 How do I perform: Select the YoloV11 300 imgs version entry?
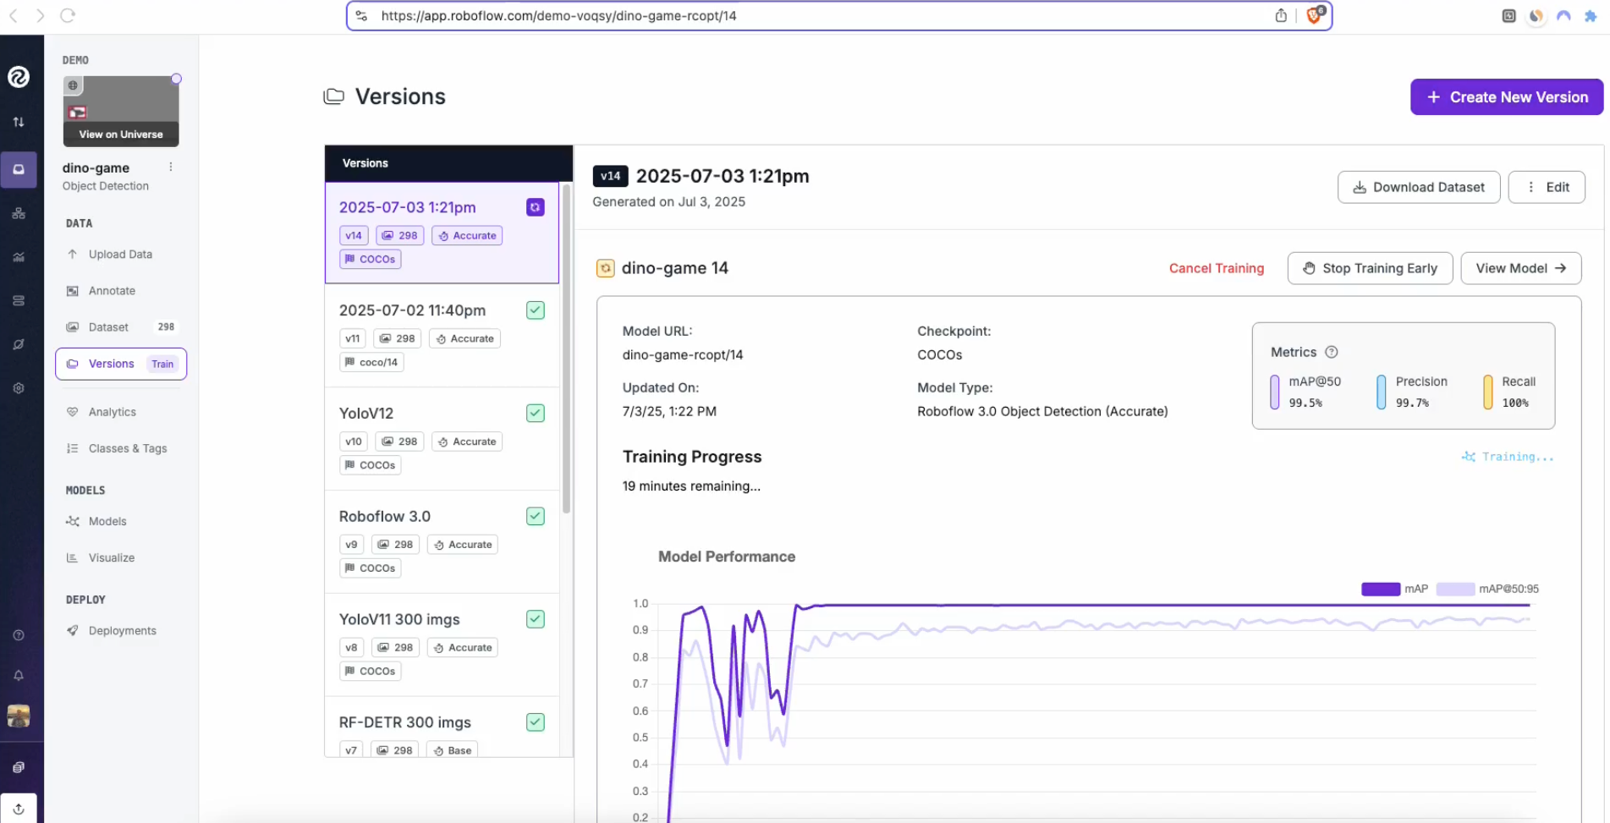point(442,645)
